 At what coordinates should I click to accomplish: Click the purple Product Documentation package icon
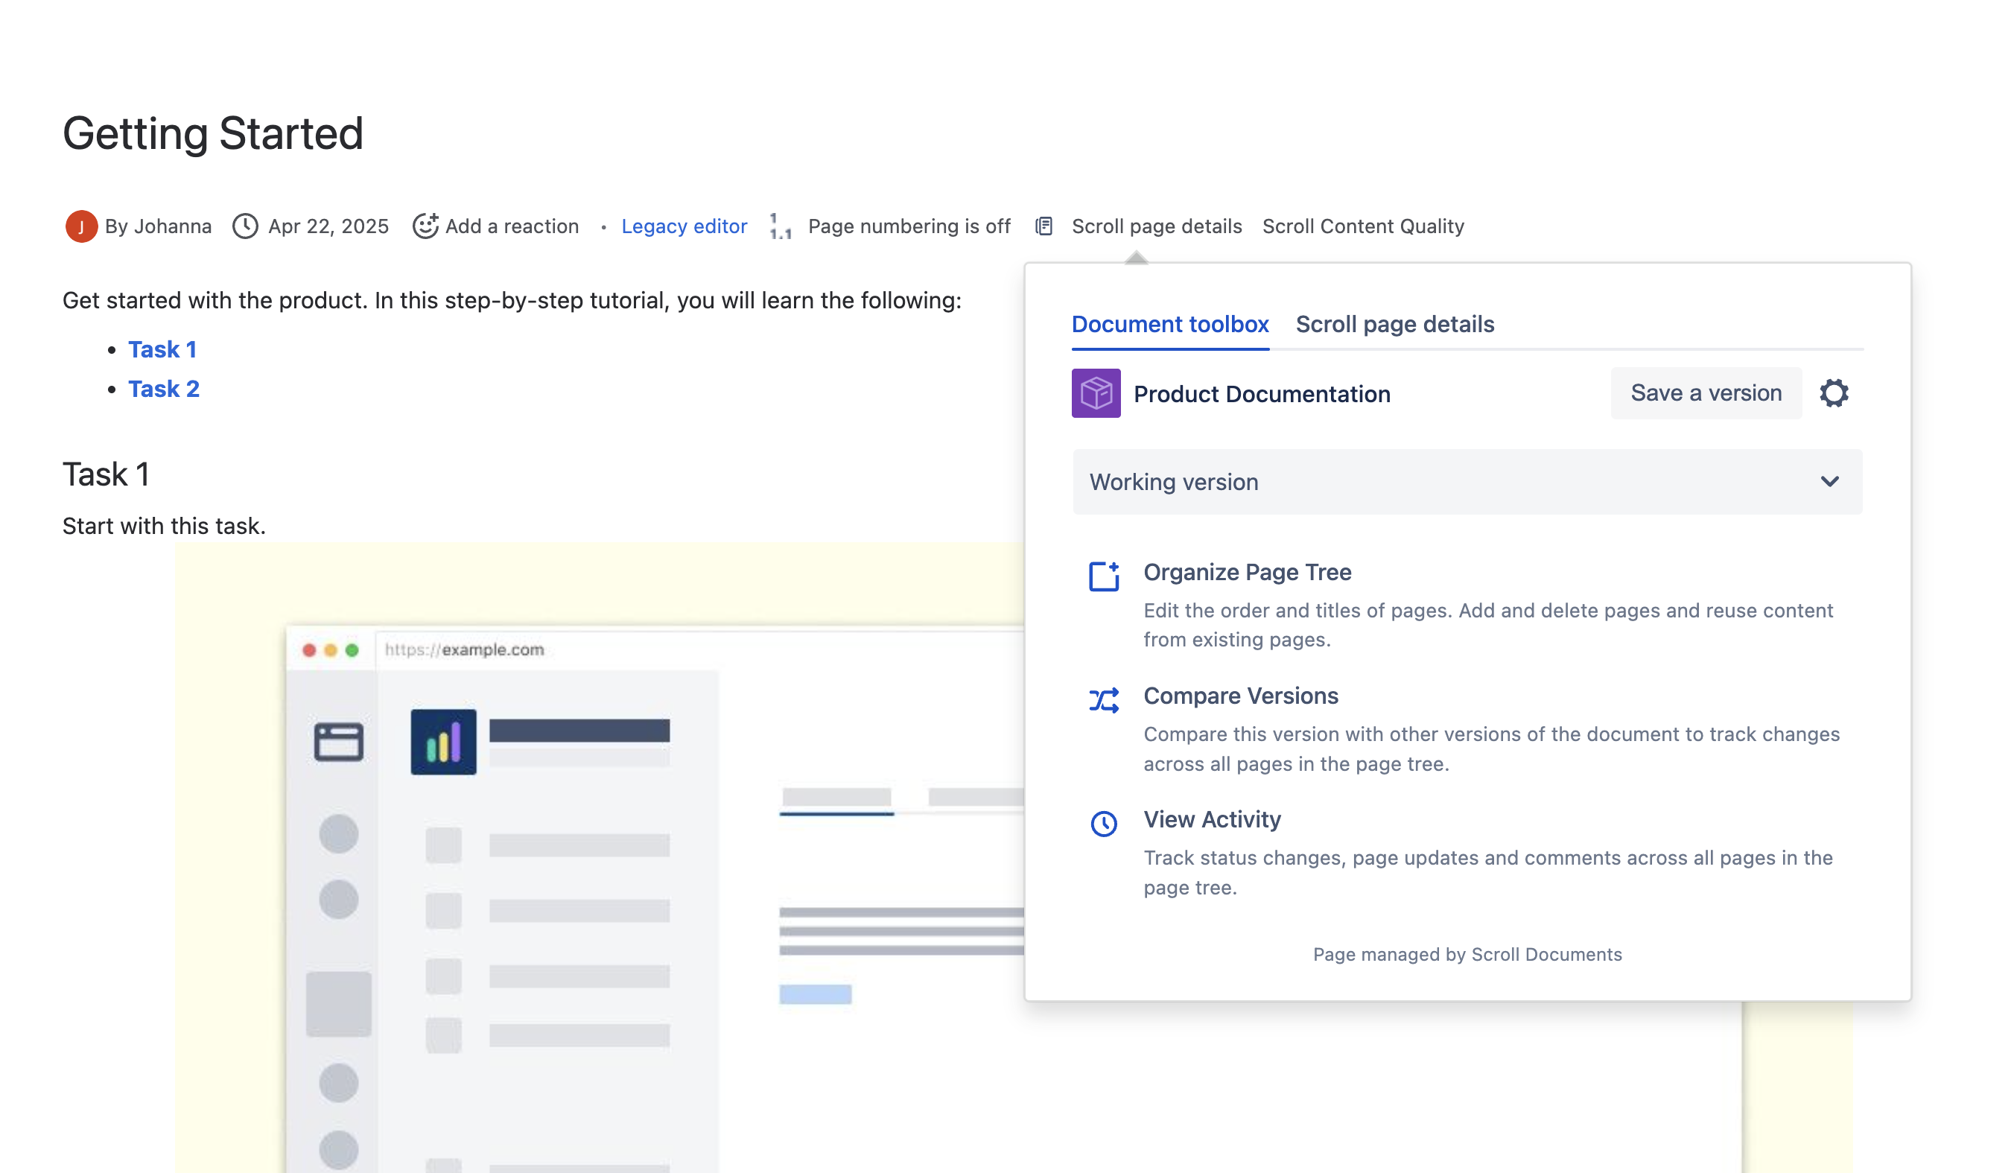[x=1096, y=393]
